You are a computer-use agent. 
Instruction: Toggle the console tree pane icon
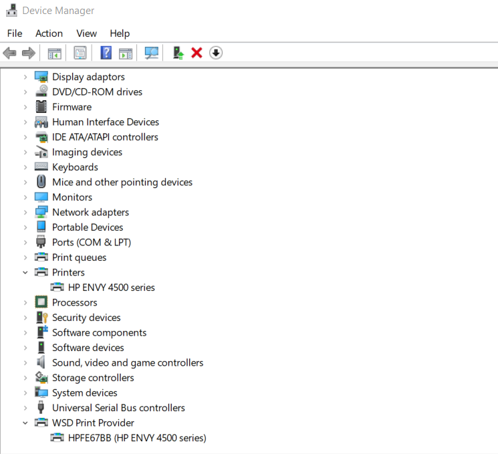(55, 53)
